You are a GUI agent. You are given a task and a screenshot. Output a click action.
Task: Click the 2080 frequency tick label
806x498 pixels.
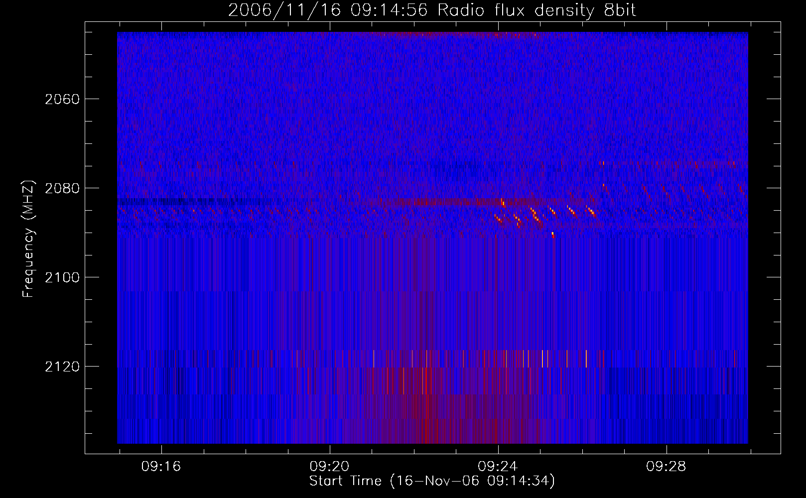click(62, 188)
